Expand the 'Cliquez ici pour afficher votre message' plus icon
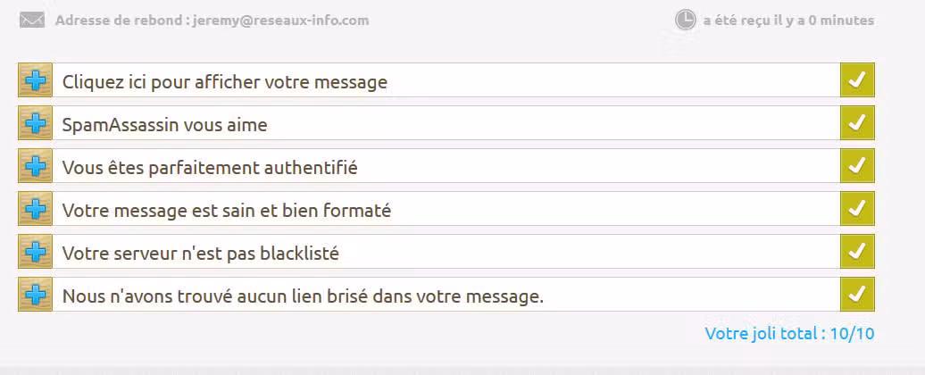Screen dimensions: 925x375 pos(36,80)
